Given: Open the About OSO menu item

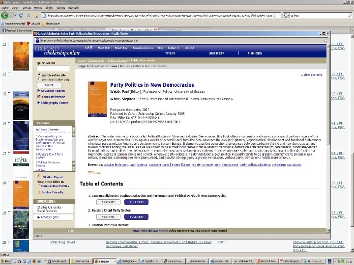Looking at the screenshot, I should pyautogui.click(x=104, y=48).
